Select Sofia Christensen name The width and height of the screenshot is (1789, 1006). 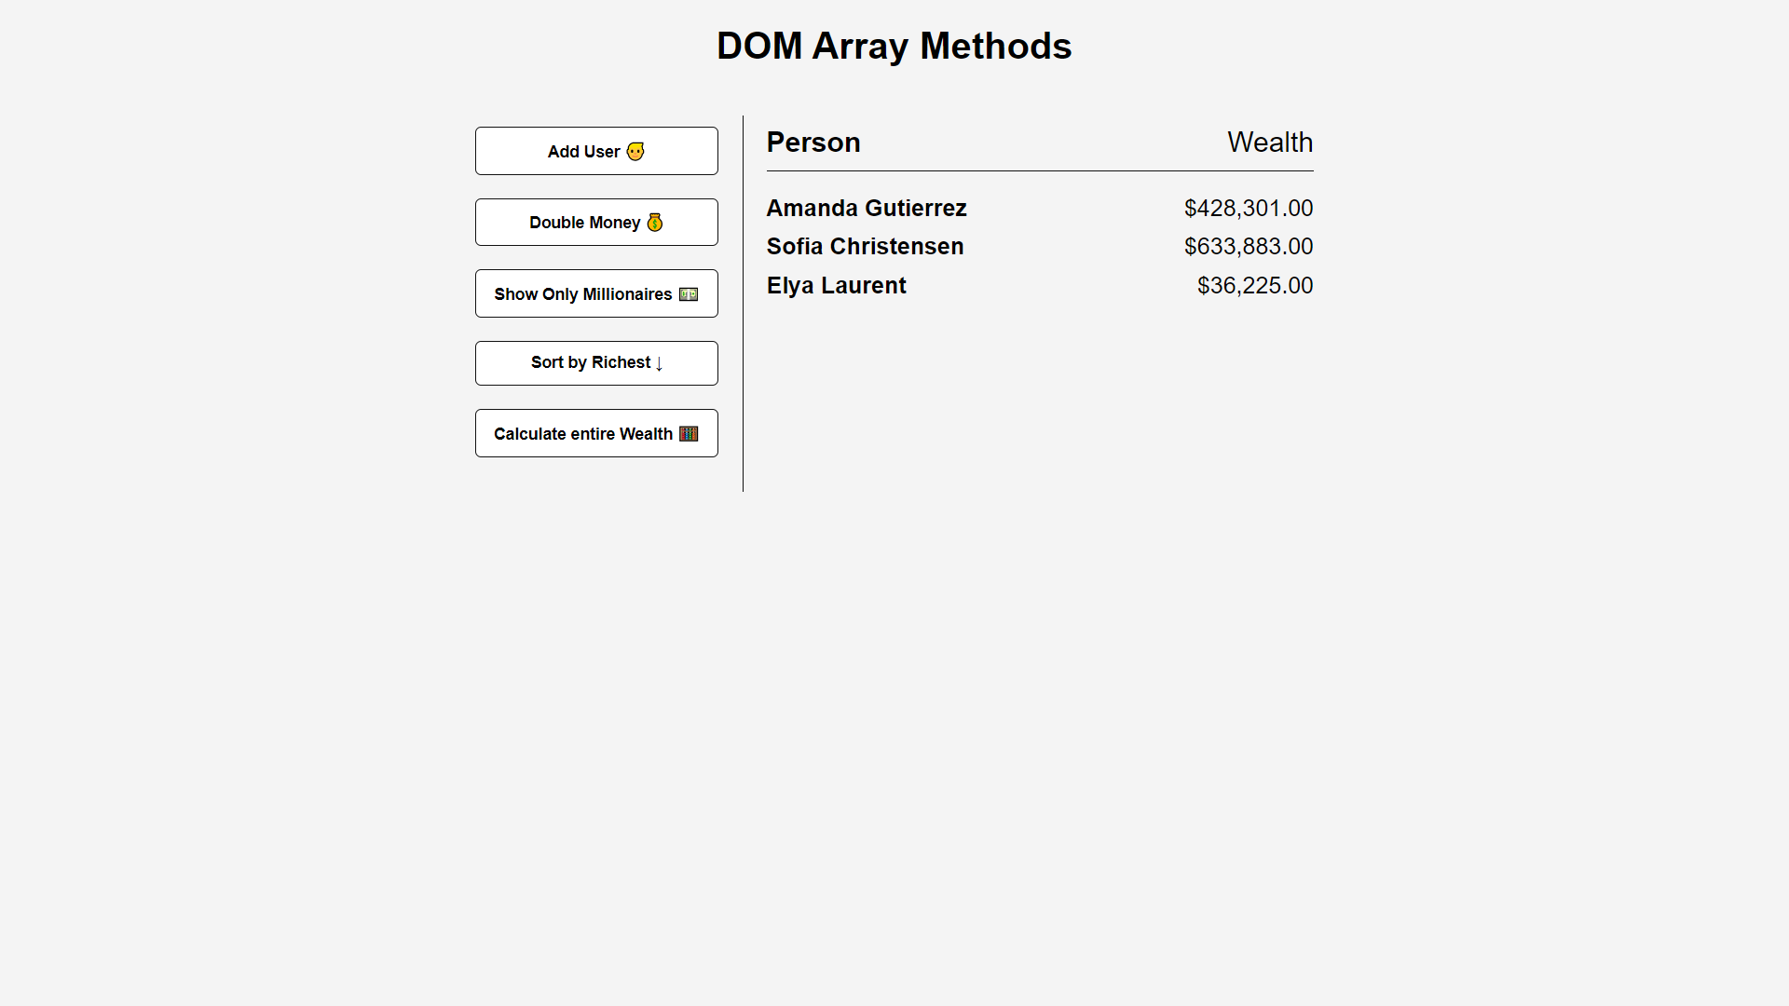[865, 247]
